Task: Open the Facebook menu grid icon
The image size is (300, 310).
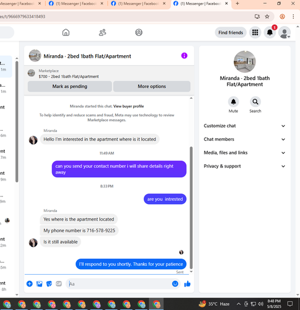Action: coord(255,32)
